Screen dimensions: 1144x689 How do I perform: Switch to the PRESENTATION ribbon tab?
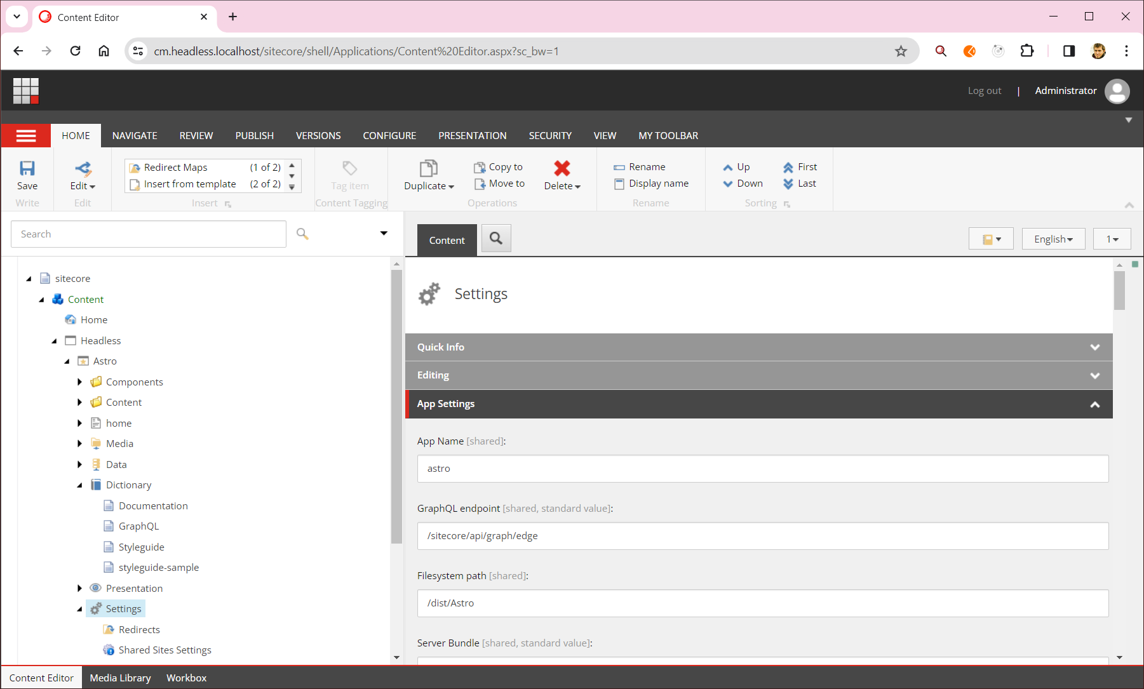click(x=472, y=136)
